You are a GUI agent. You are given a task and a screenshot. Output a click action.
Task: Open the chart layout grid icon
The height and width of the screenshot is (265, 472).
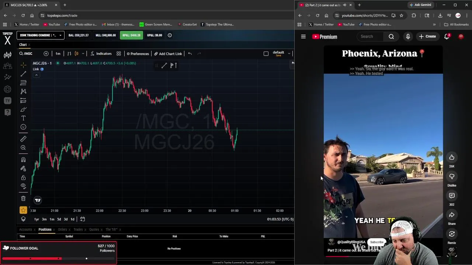[119, 54]
